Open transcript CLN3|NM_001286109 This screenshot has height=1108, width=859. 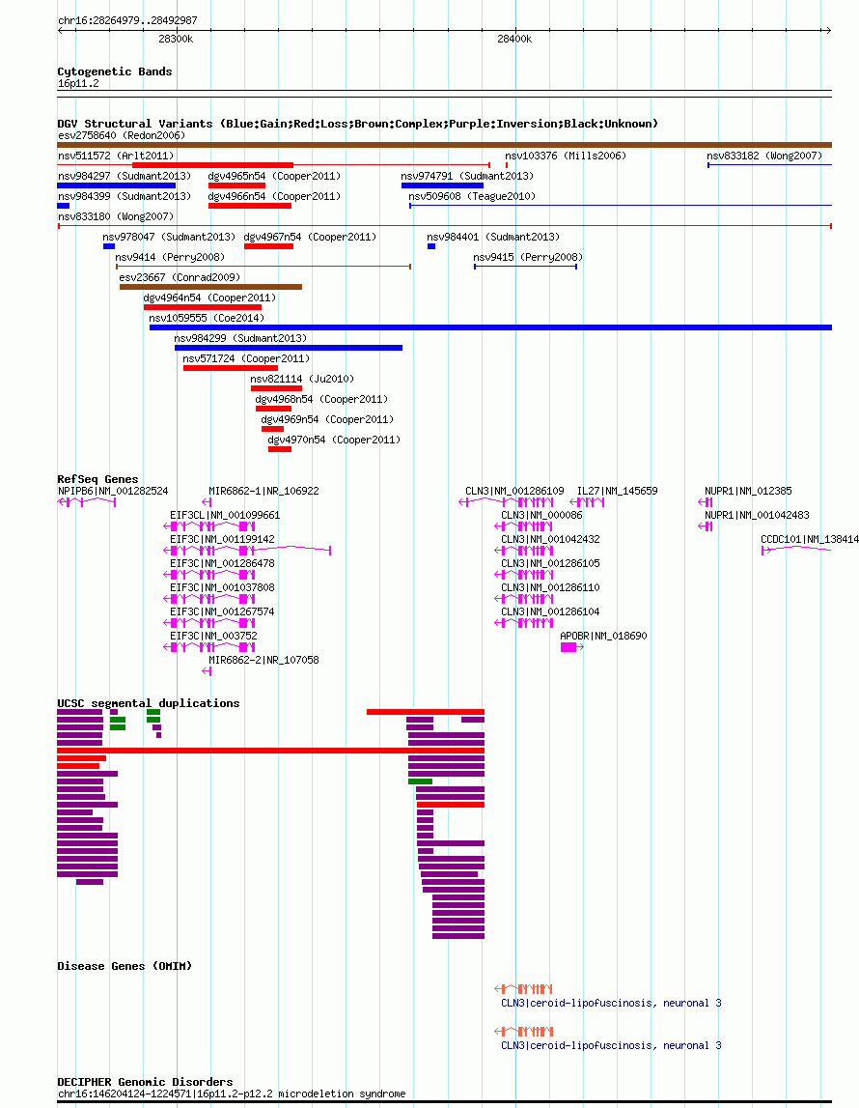[x=514, y=491]
